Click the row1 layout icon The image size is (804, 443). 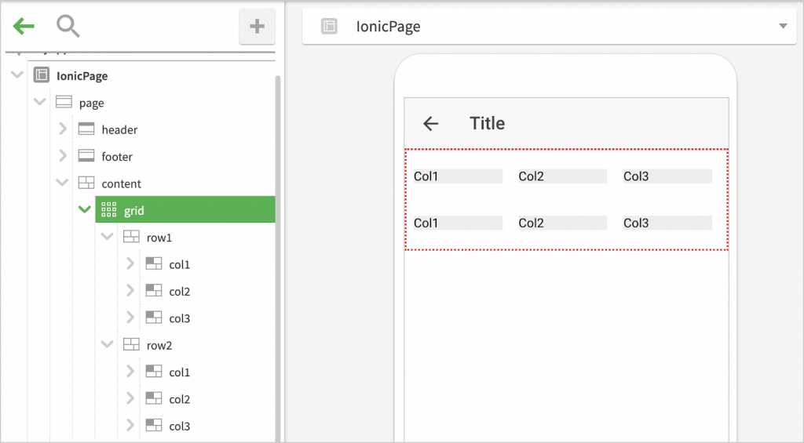[x=131, y=238]
